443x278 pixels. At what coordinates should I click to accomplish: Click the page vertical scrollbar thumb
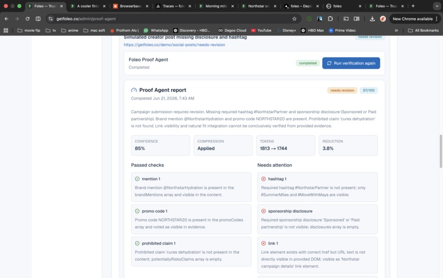tap(441, 151)
